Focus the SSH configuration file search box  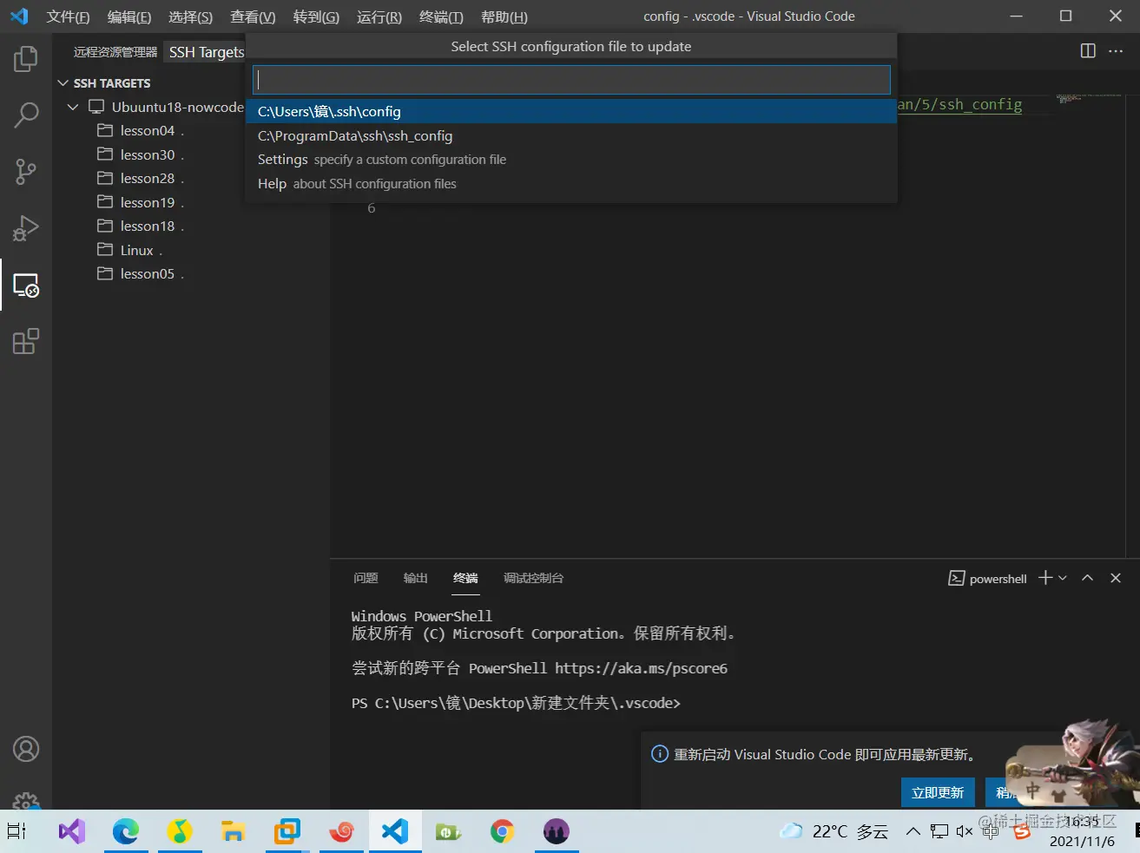coord(571,80)
